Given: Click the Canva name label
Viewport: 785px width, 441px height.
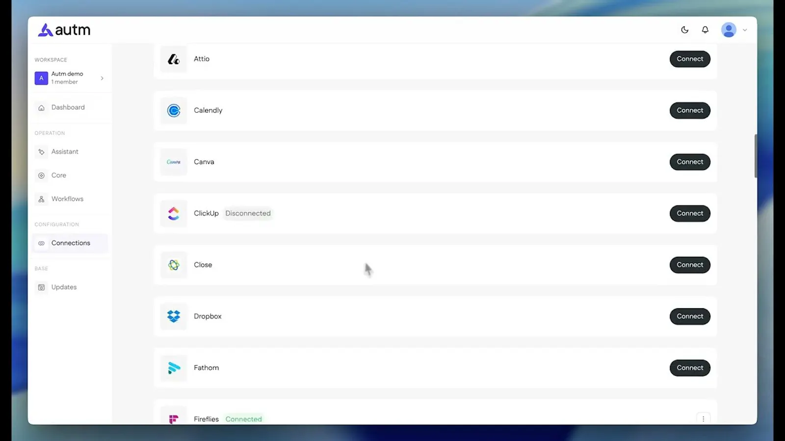Looking at the screenshot, I should coord(204,162).
